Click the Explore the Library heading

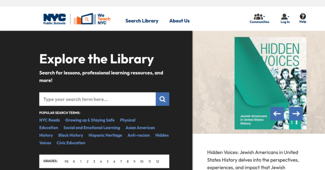coord(96,59)
